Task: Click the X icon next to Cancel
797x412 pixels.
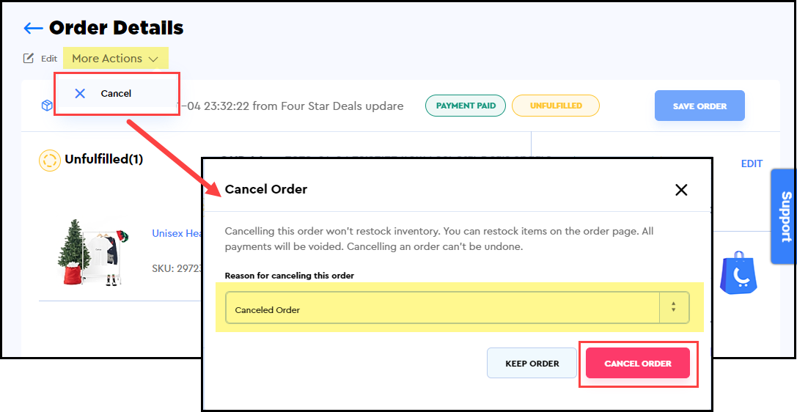Action: [80, 93]
